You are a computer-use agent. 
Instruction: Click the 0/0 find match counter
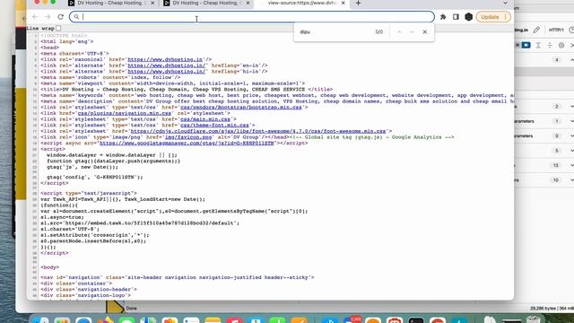pos(379,32)
